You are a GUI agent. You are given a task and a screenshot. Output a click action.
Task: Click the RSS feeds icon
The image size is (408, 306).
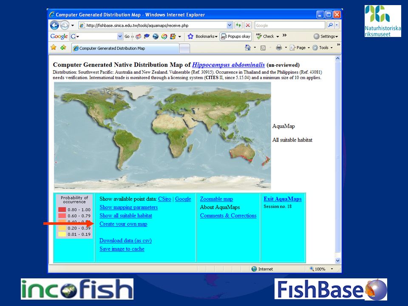click(263, 48)
